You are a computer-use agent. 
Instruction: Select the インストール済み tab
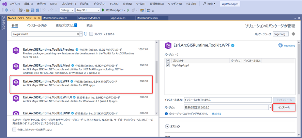click(x=37, y=25)
